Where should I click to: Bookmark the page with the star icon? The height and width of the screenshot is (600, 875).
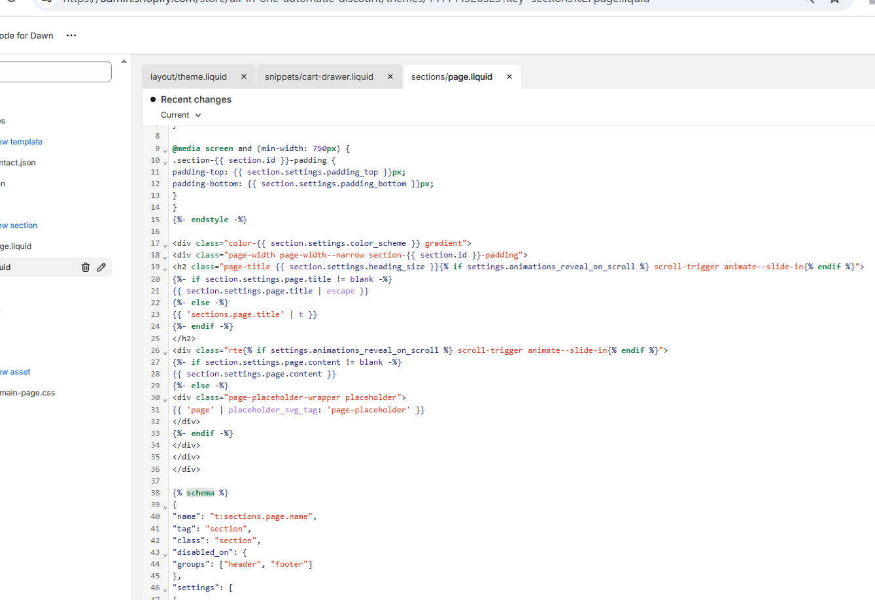click(x=834, y=1)
